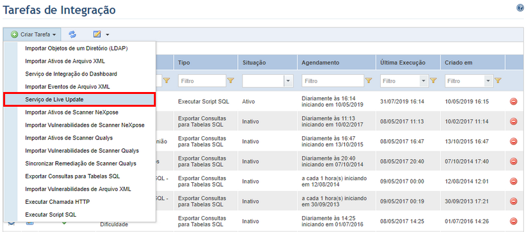Click last execution 09/05/2017 00:00
Viewport: 527px width, 232px height.
[x=402, y=182]
